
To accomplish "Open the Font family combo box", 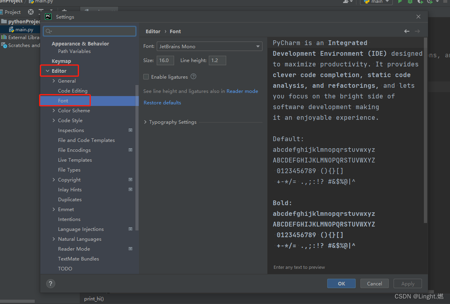I will click(210, 46).
